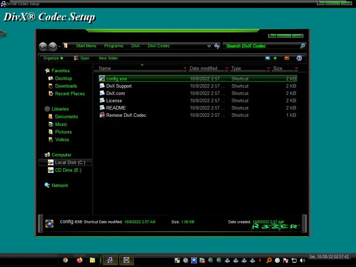356x267 pixels.
Task: Navigate to Start Menu in the breadcrumb
Action: click(86, 46)
